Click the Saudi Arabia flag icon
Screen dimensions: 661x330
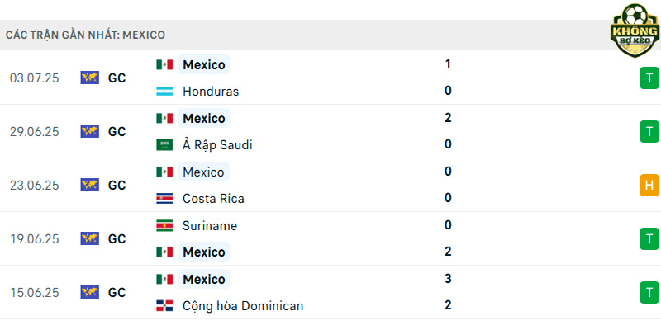(x=164, y=145)
